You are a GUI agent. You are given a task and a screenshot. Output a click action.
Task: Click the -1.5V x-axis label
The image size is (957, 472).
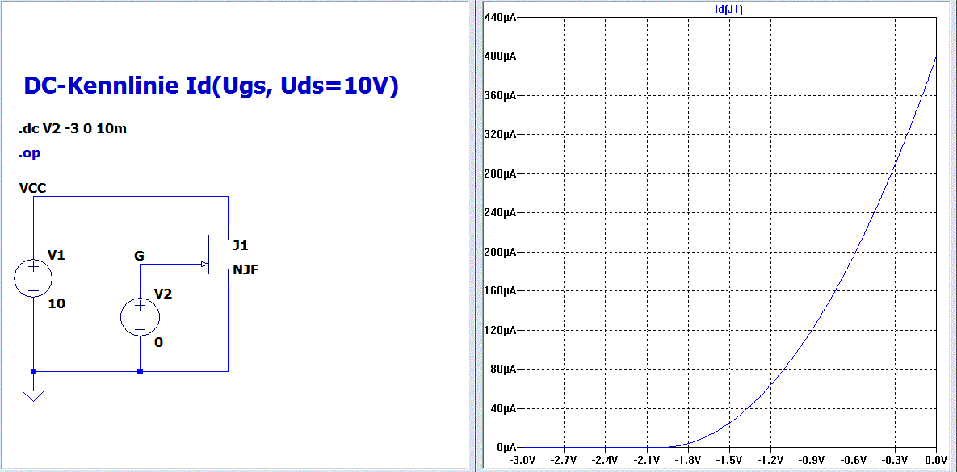[x=729, y=458]
